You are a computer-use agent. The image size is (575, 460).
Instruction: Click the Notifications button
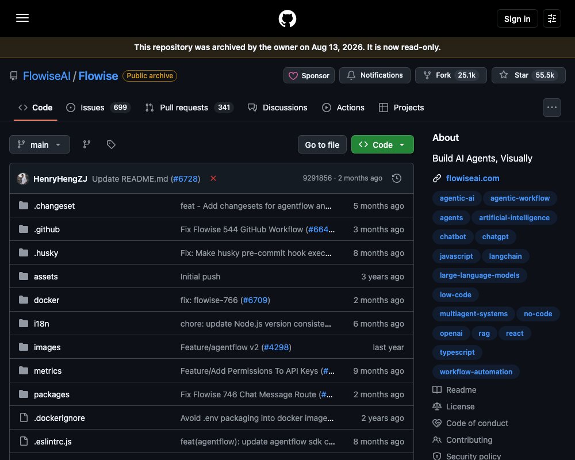[x=375, y=75]
